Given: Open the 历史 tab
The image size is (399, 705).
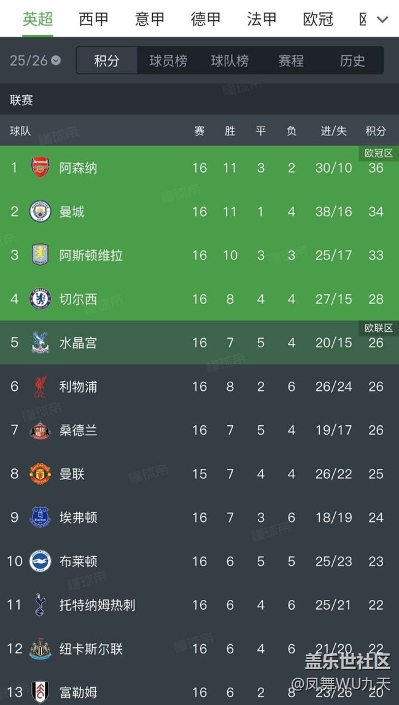Looking at the screenshot, I should 352,61.
